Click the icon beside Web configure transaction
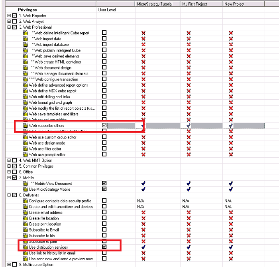This screenshot has height=267, width=279. click(25, 79)
